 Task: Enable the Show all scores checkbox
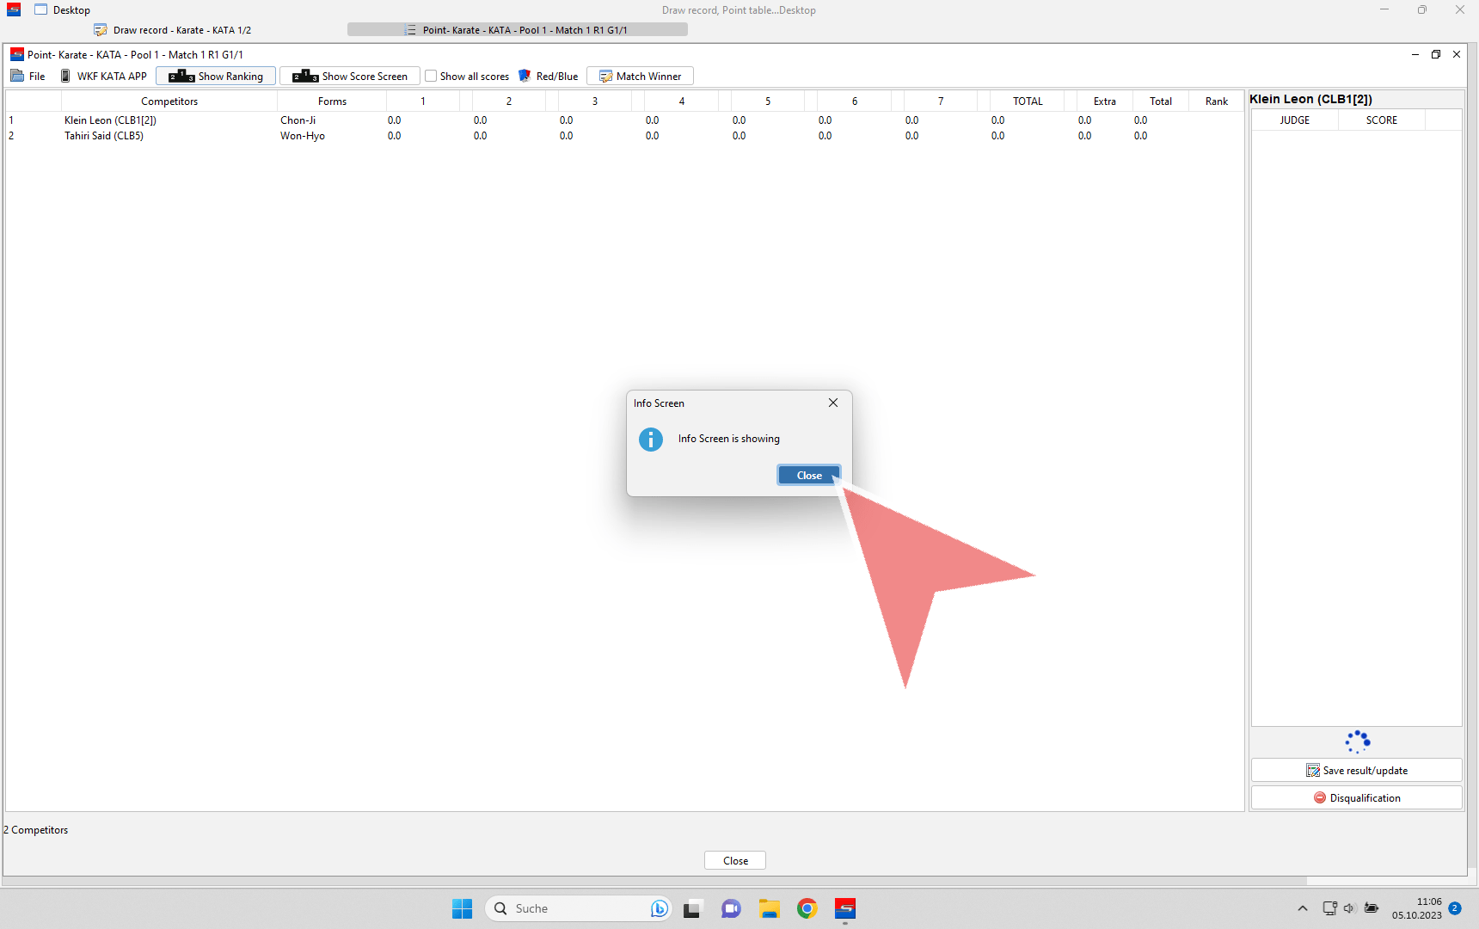[432, 77]
